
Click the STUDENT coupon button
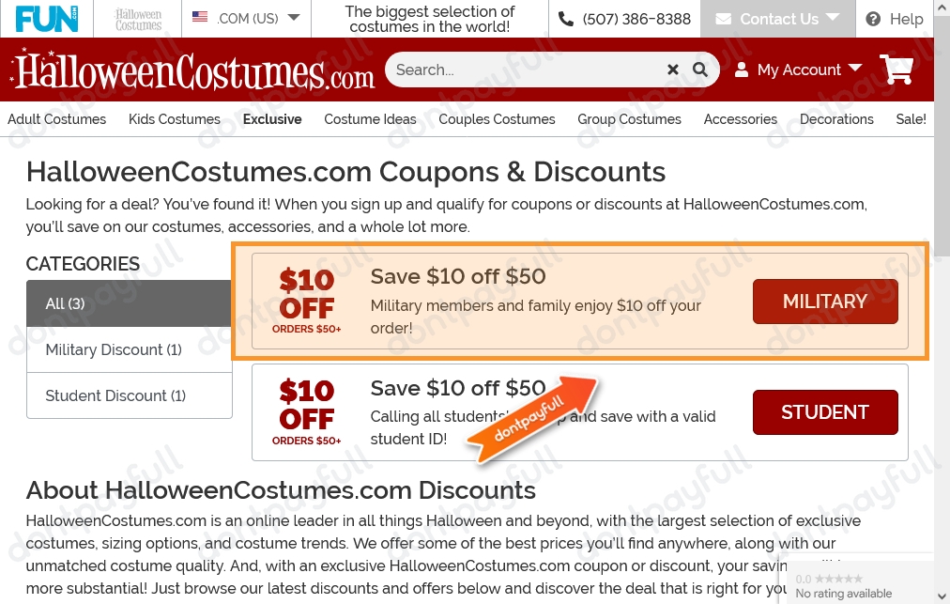pos(824,411)
